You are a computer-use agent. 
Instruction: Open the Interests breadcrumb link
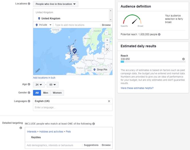coord(32,132)
